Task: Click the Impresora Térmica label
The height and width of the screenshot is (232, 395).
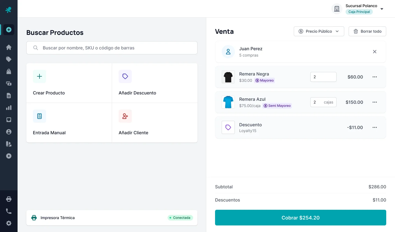Action: (58, 218)
